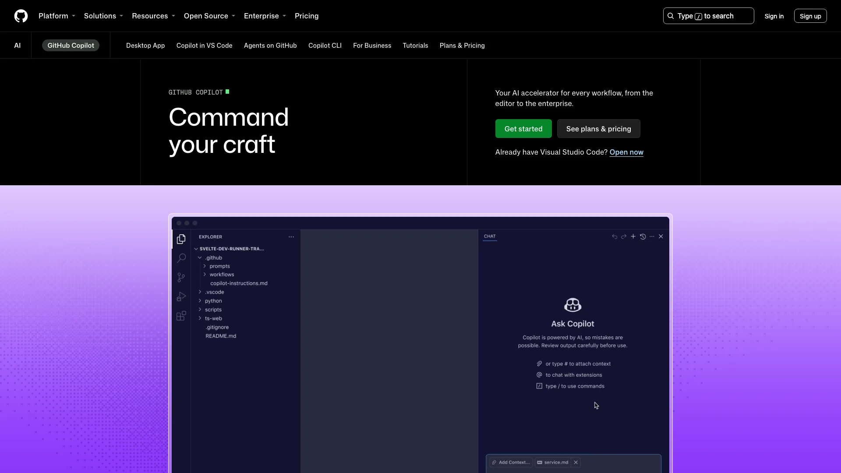The height and width of the screenshot is (473, 841).
Task: Click the slash commands icon in chat
Action: coord(539,386)
